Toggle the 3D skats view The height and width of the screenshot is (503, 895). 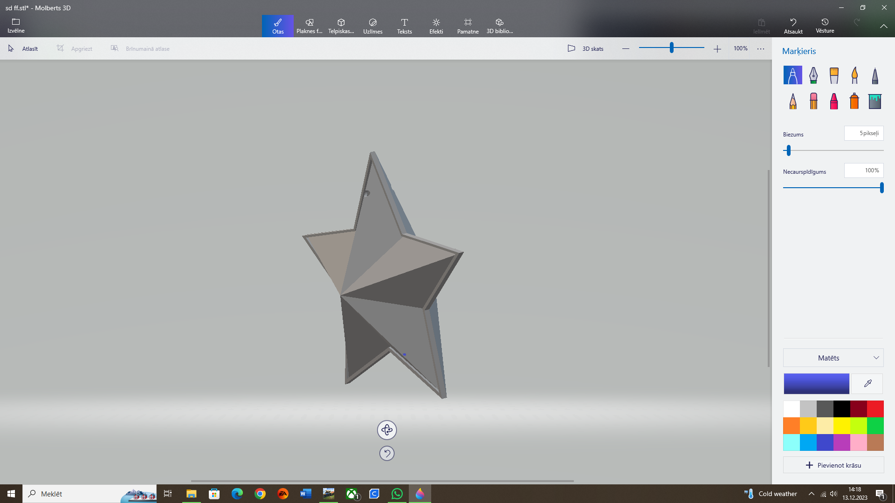585,48
